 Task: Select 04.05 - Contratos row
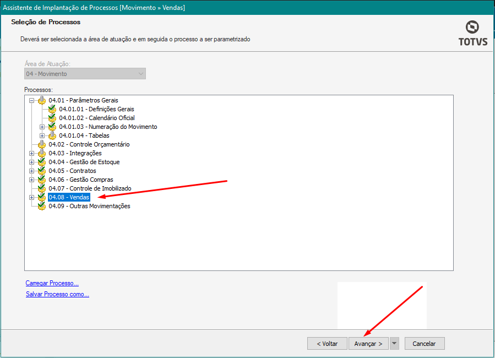click(x=72, y=171)
